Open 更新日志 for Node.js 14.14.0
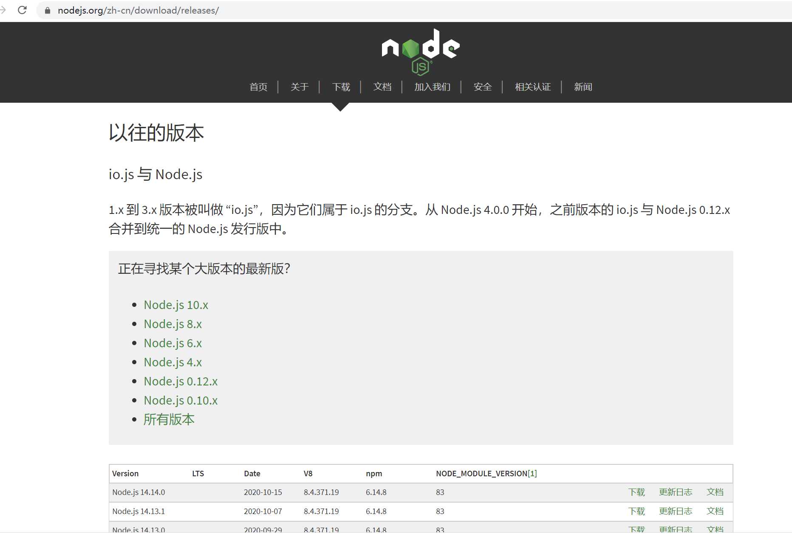This screenshot has height=534, width=792. pos(676,492)
